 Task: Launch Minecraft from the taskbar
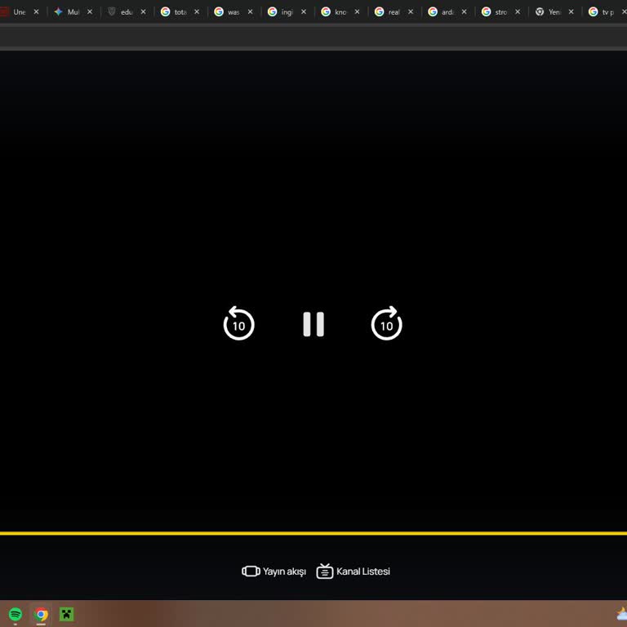(66, 614)
